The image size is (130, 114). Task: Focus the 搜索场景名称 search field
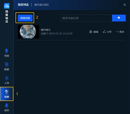click(86, 18)
